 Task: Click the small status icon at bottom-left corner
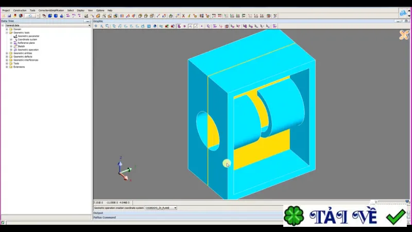coord(3,223)
